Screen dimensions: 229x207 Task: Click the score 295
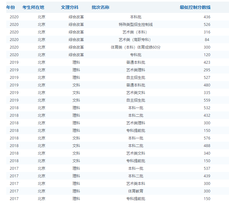207,70
